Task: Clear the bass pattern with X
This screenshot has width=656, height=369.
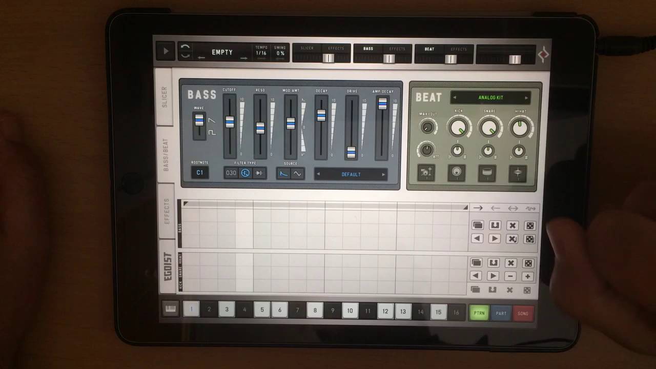Action: tap(512, 225)
